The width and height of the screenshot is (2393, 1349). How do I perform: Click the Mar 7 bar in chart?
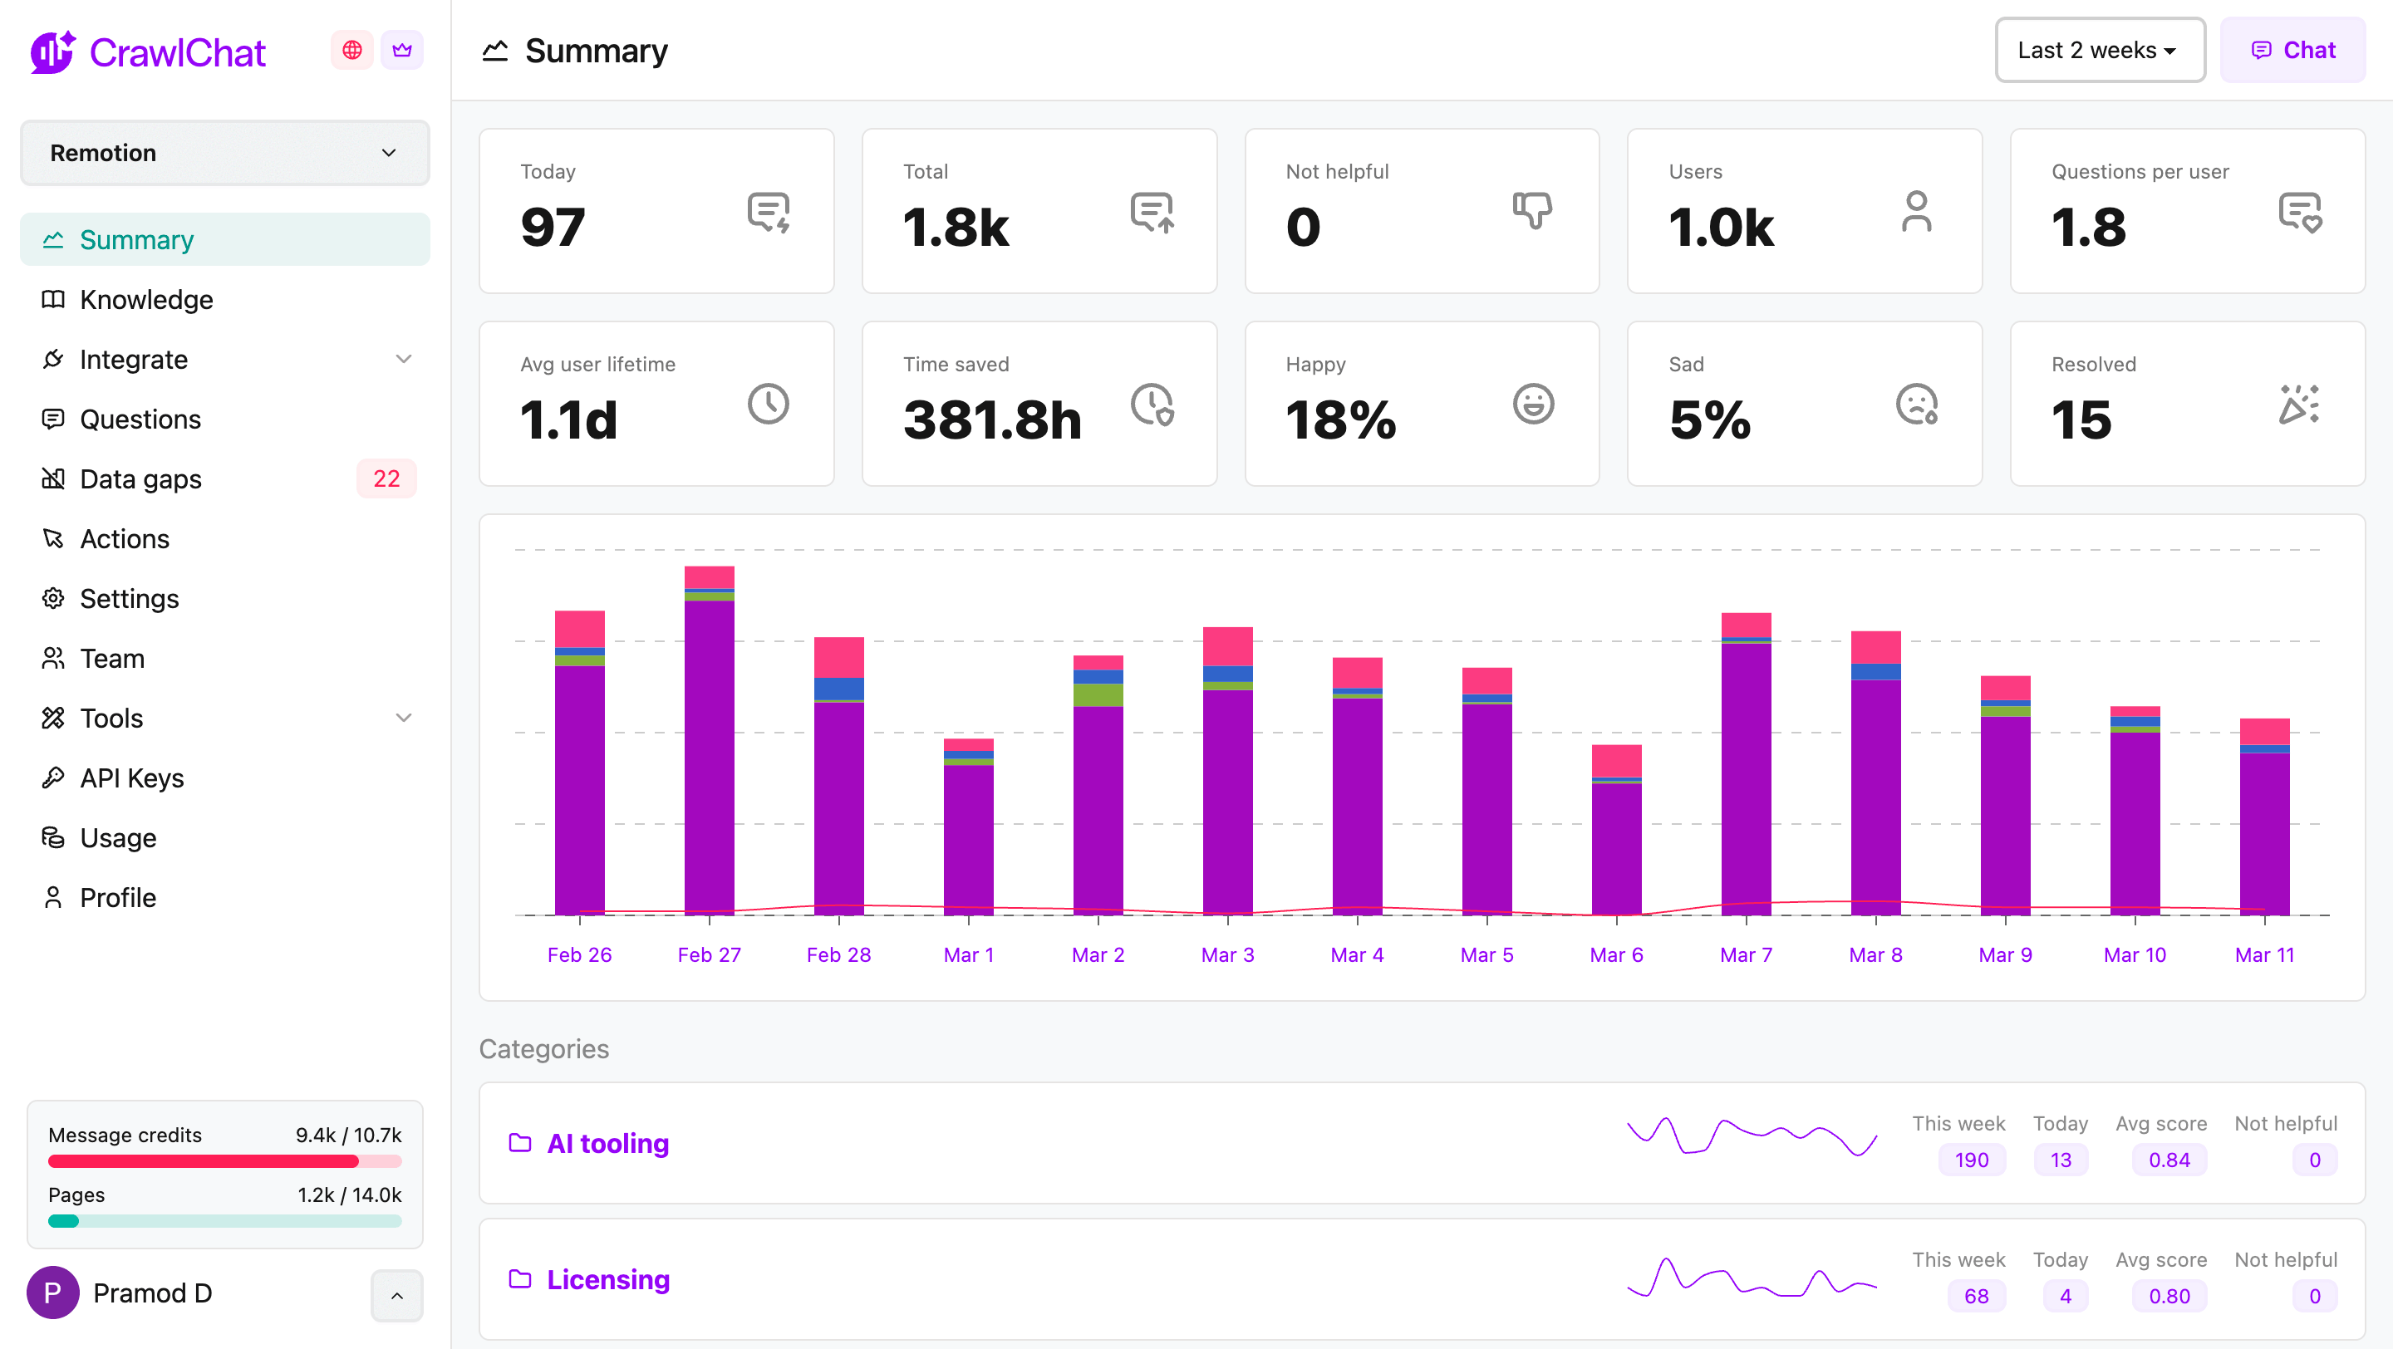click(x=1746, y=763)
